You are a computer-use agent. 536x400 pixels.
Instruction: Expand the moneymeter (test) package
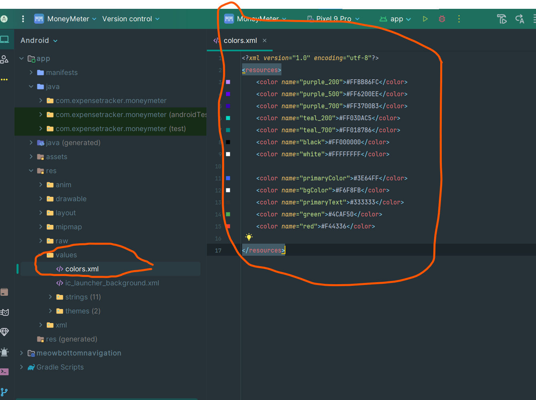click(41, 129)
